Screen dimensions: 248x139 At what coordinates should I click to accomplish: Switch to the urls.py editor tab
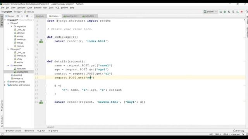pyautogui.click(x=41, y=16)
